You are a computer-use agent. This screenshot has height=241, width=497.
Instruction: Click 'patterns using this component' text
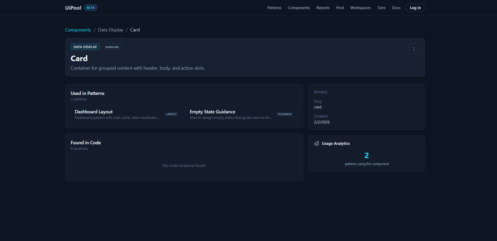(367, 164)
